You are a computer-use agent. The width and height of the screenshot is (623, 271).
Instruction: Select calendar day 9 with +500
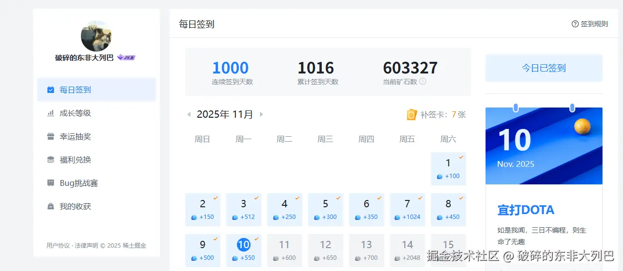click(203, 251)
